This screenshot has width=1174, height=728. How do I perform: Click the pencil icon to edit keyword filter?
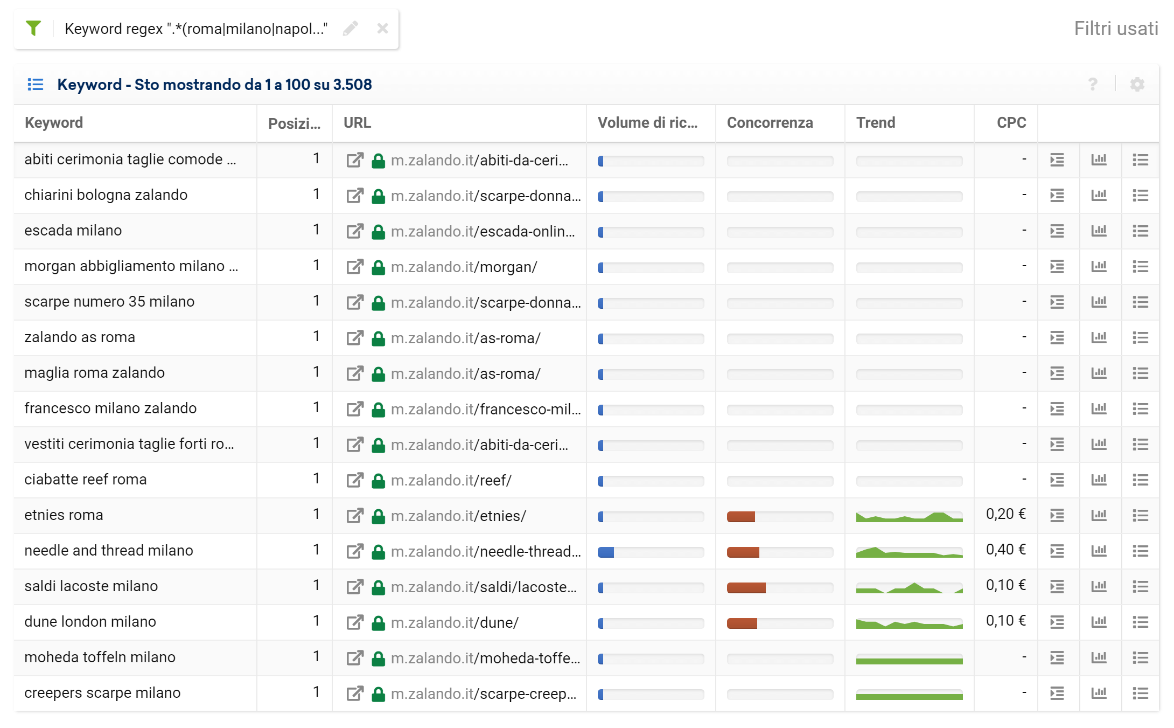tap(350, 29)
